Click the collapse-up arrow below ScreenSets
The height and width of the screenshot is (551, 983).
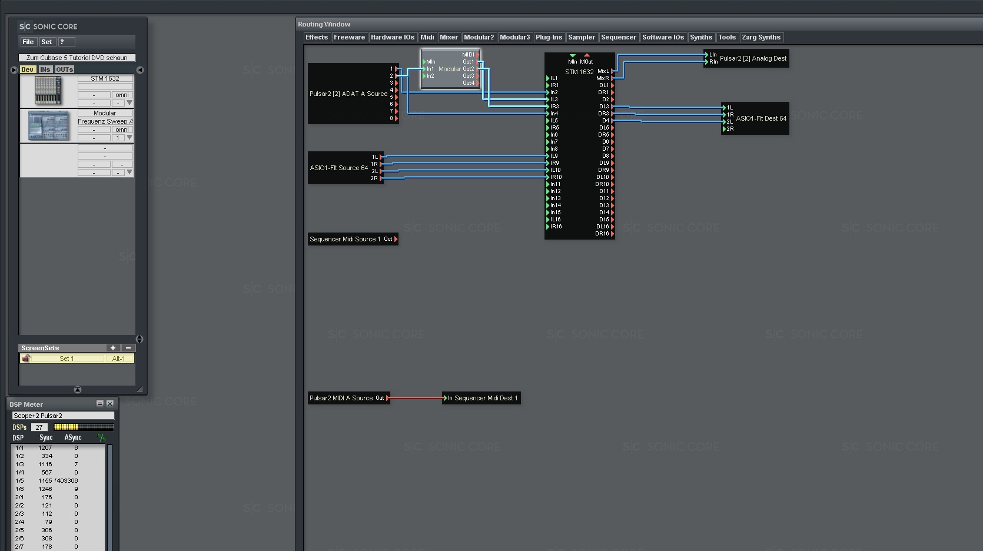[78, 390]
